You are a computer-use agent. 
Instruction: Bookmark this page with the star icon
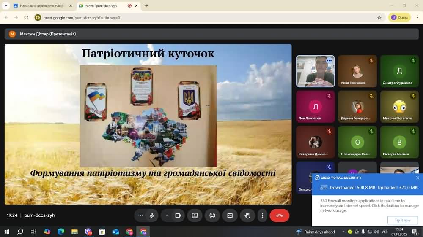pos(379,18)
